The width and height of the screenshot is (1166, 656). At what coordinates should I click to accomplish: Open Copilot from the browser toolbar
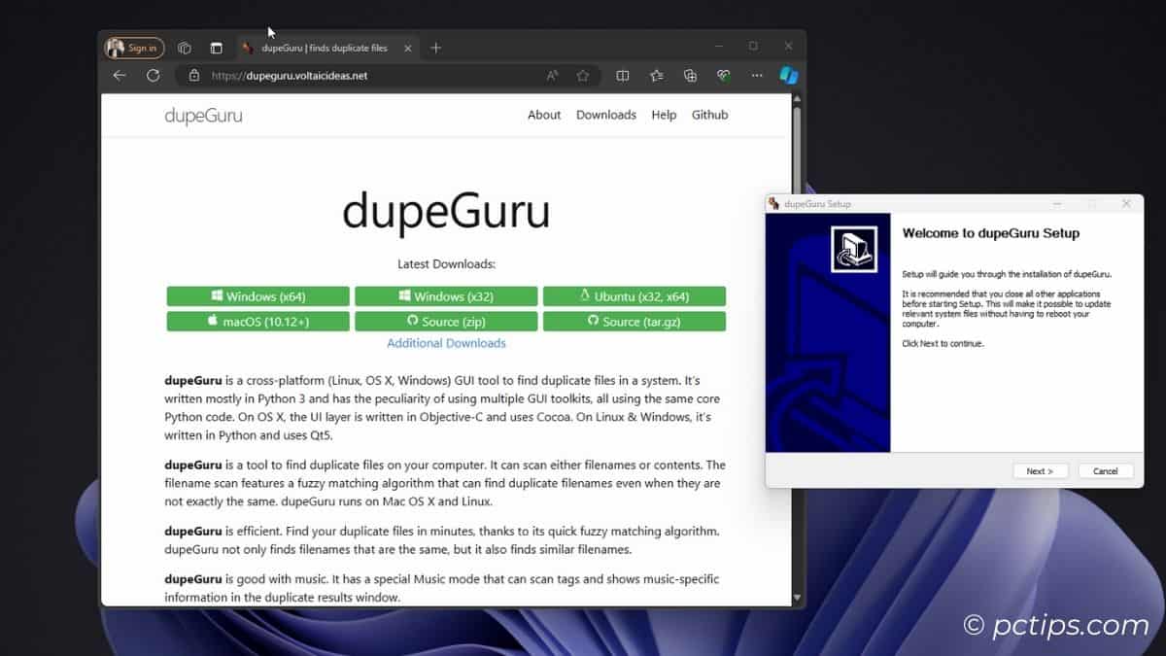click(787, 76)
